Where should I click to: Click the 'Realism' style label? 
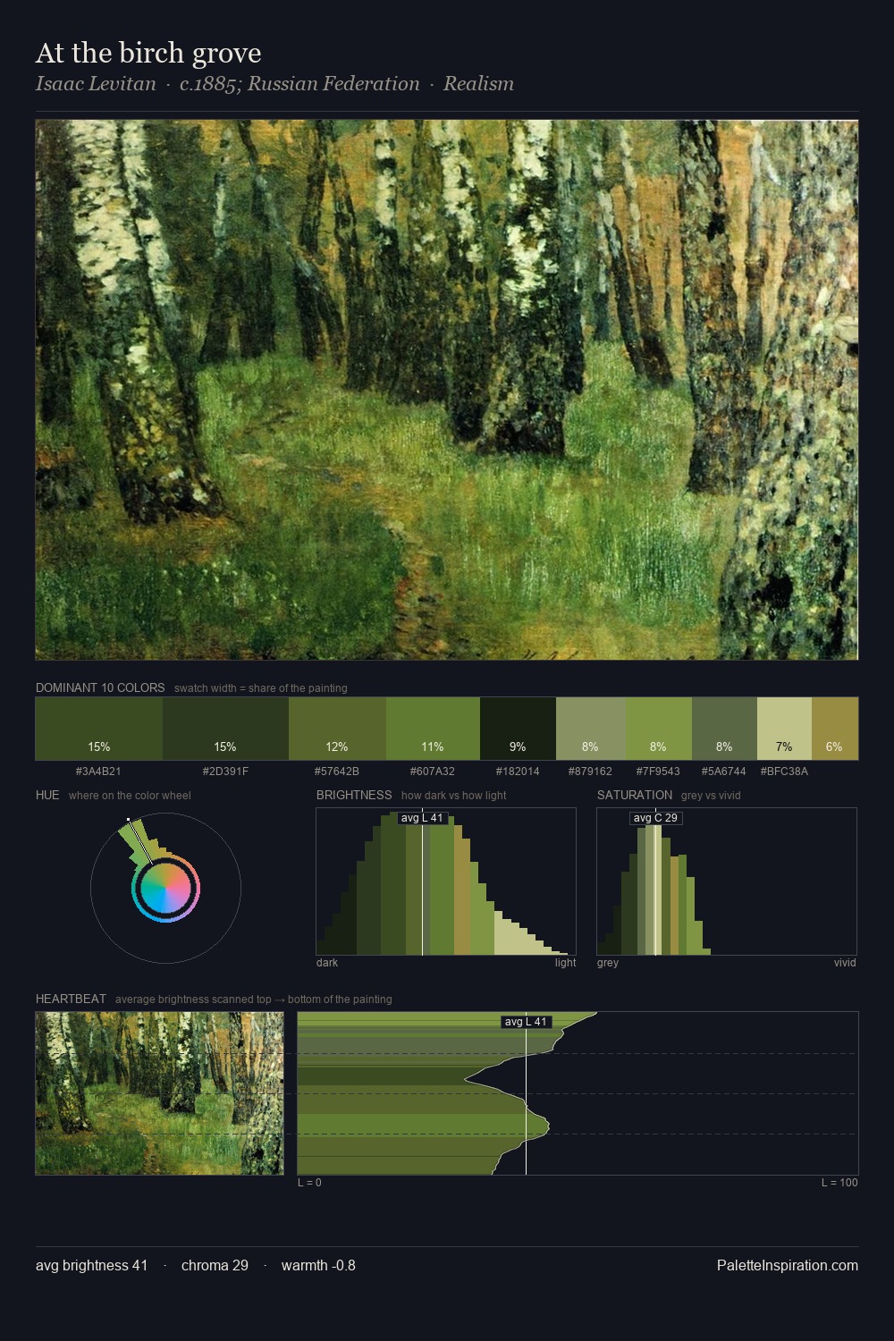tap(478, 84)
